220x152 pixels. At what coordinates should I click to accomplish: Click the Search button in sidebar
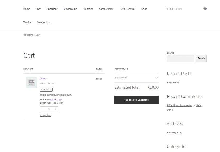point(201,58)
